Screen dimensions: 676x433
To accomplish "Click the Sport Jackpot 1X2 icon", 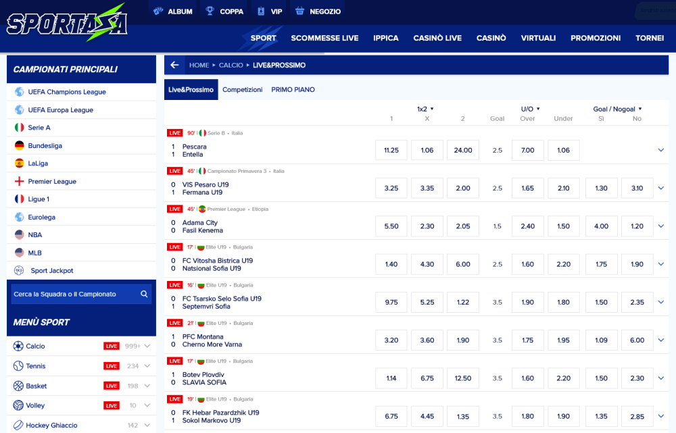I will 19,271.
